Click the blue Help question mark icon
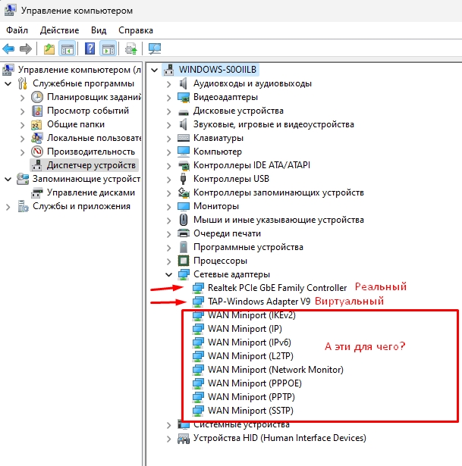 90,48
